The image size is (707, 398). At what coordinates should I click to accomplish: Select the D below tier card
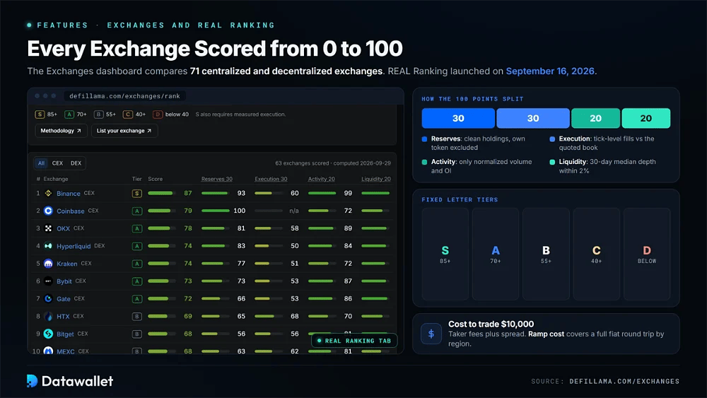click(647, 254)
